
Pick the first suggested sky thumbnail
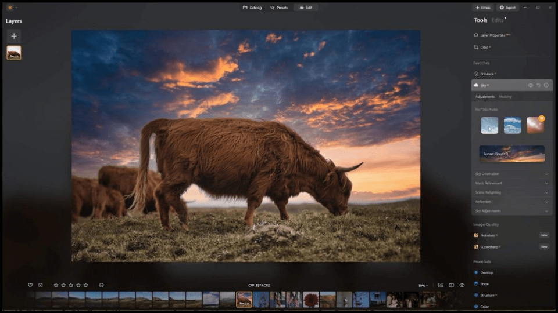pyautogui.click(x=489, y=125)
